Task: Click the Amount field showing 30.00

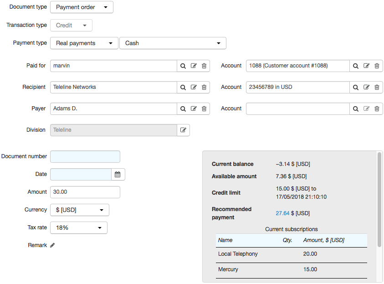Action: pos(85,192)
